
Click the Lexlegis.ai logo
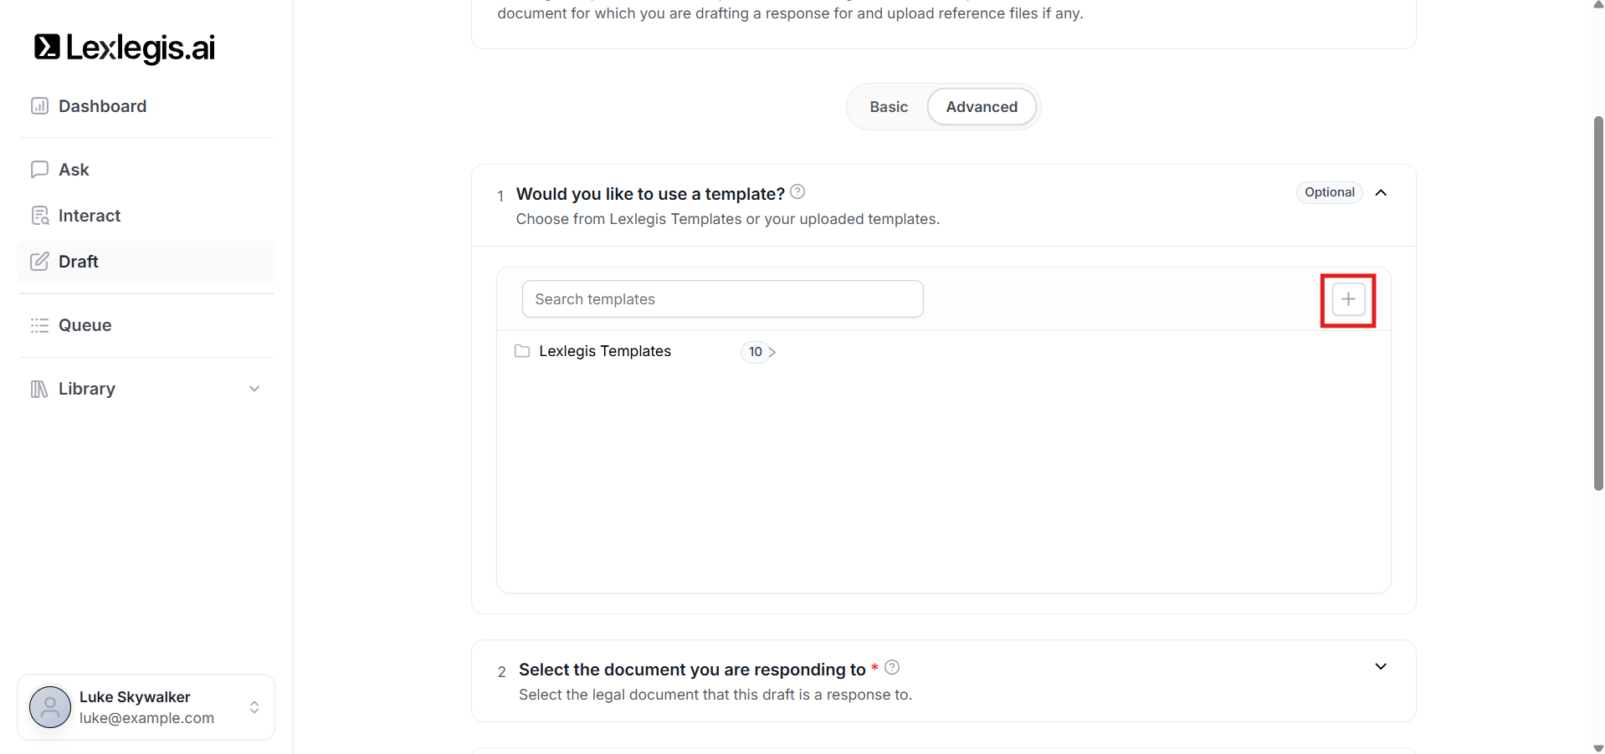point(124,48)
